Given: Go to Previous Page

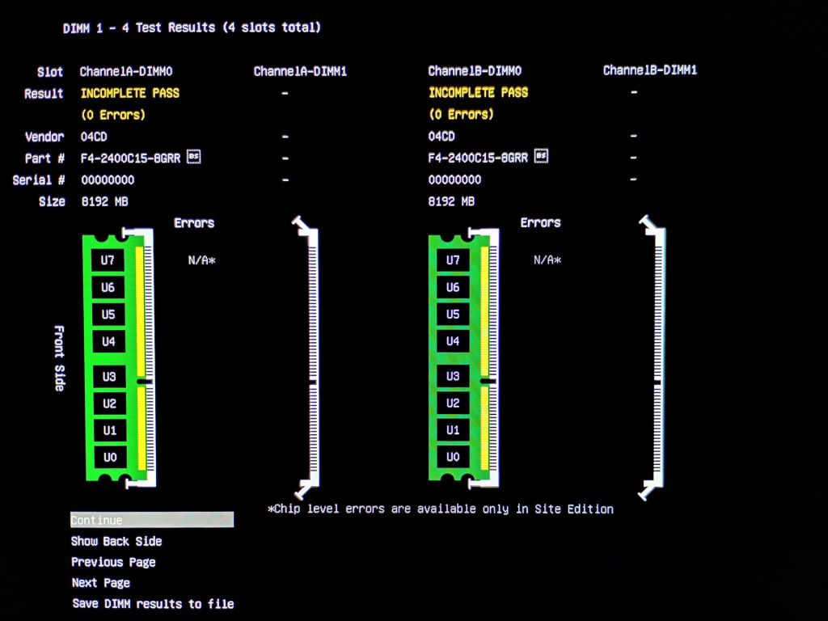Looking at the screenshot, I should (113, 563).
